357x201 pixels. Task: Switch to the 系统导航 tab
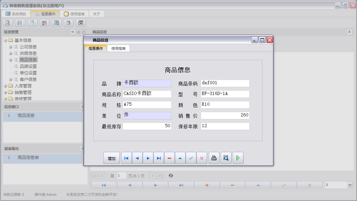click(16, 14)
